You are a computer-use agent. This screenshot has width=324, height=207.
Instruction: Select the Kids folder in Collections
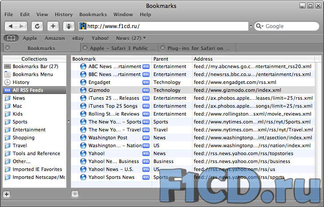click(x=35, y=114)
